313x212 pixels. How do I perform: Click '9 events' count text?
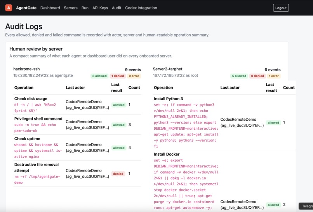133,70
